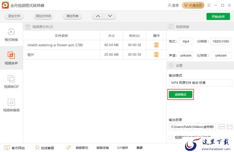
Task: Switch to 视频转GIF sidebar mode
Action: (11, 81)
